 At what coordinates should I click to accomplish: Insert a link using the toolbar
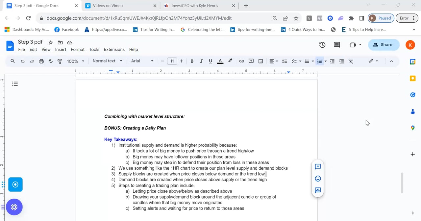(x=241, y=61)
